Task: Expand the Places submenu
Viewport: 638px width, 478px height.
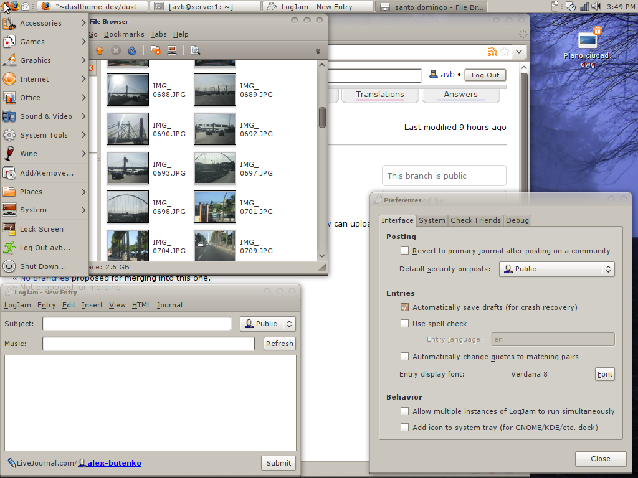Action: click(45, 192)
